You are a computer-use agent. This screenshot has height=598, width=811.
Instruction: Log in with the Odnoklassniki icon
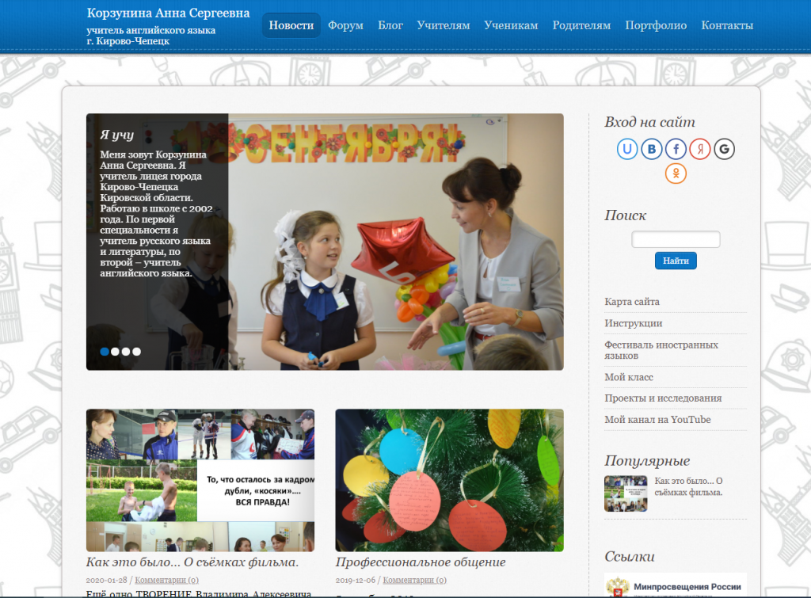pyautogui.click(x=676, y=173)
